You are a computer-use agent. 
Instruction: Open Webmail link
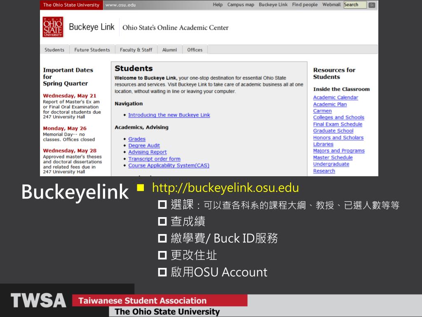331,5
